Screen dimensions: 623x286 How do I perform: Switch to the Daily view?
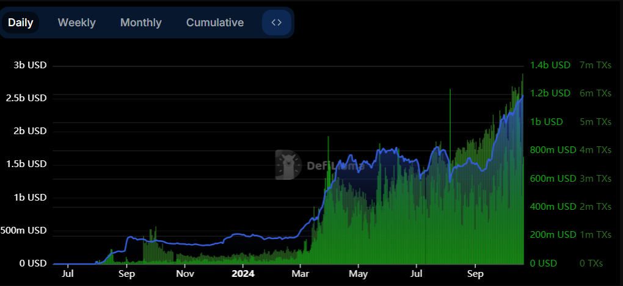[20, 23]
